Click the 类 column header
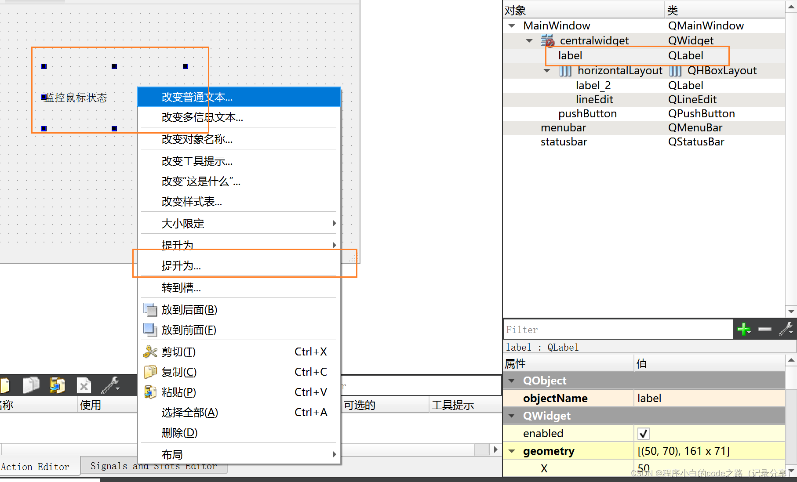This screenshot has height=482, width=797. pyautogui.click(x=724, y=10)
